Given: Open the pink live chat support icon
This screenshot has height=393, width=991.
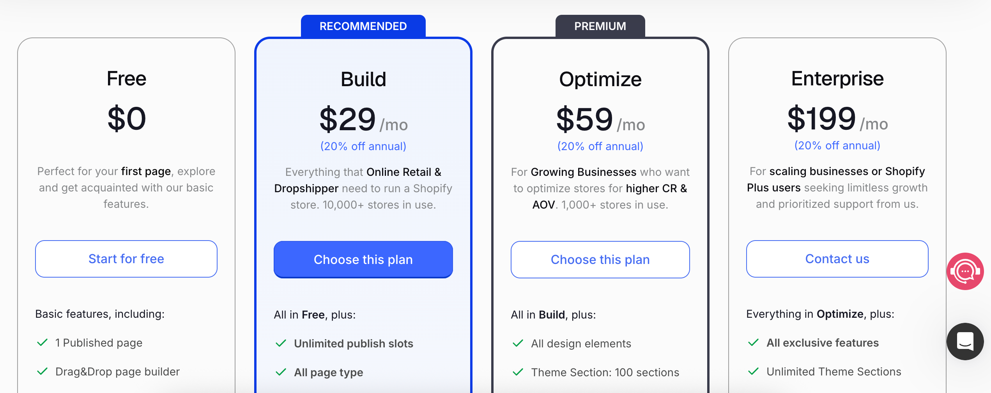Looking at the screenshot, I should 965,271.
